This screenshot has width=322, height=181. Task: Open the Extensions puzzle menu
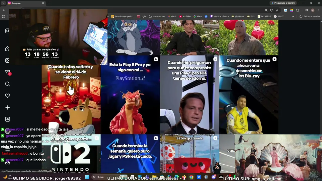click(298, 10)
